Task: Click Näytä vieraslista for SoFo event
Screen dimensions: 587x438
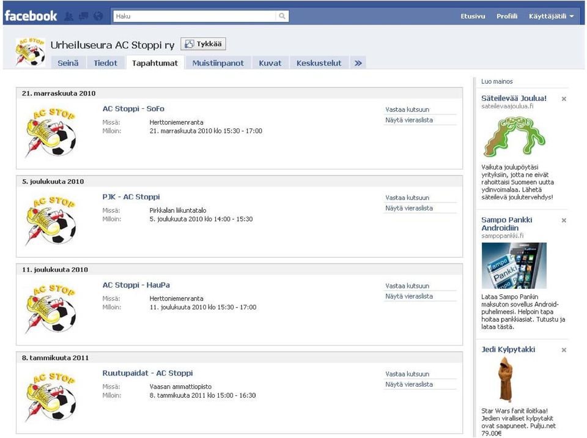Action: (409, 120)
